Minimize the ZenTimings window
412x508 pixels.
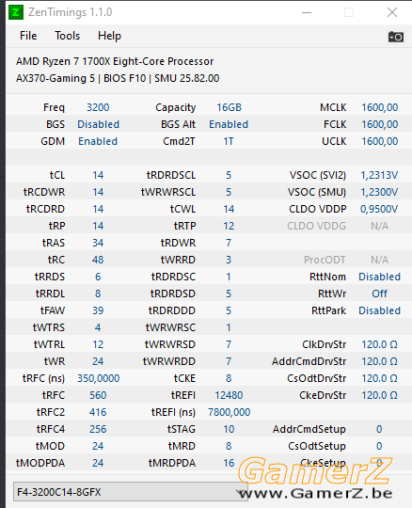pos(307,12)
